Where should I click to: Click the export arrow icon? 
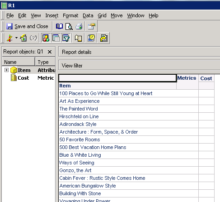click(104, 38)
